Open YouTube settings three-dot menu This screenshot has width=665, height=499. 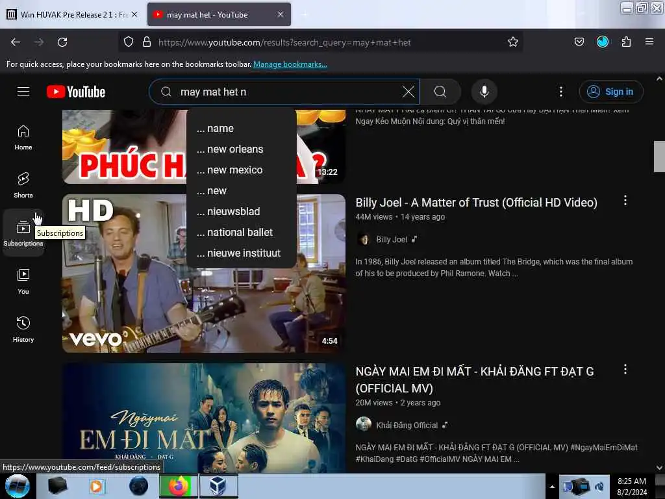coord(560,92)
